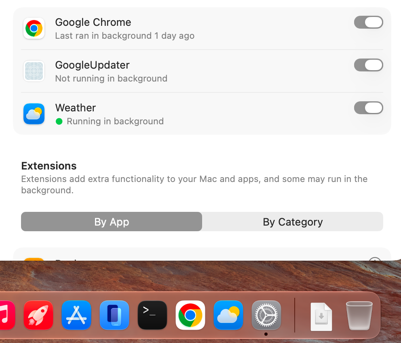Screen dimensions: 401x343
Task: Switch to By Category view
Action: [293, 222]
